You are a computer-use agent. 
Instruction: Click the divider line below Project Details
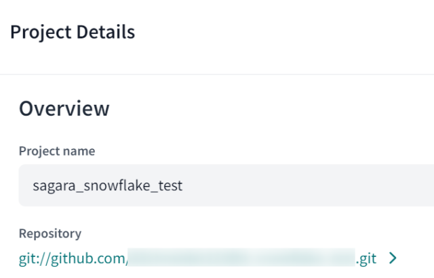click(x=217, y=74)
